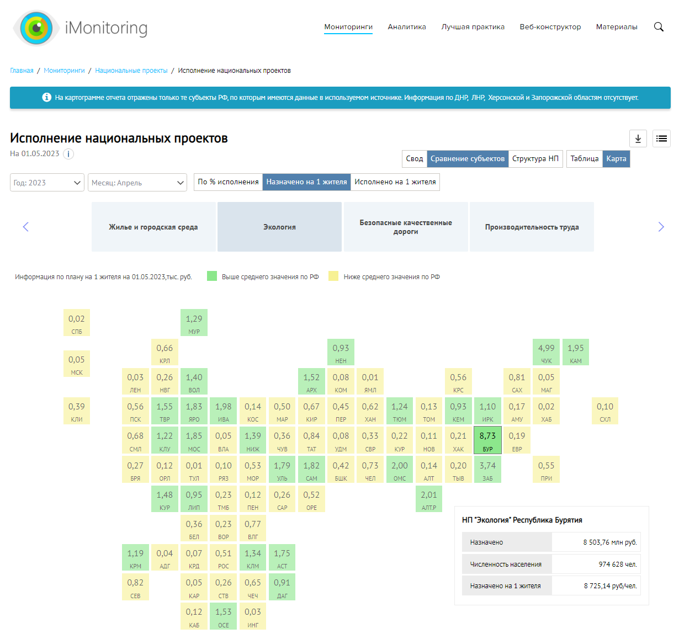Click the info icon in the blue banner

47,98
